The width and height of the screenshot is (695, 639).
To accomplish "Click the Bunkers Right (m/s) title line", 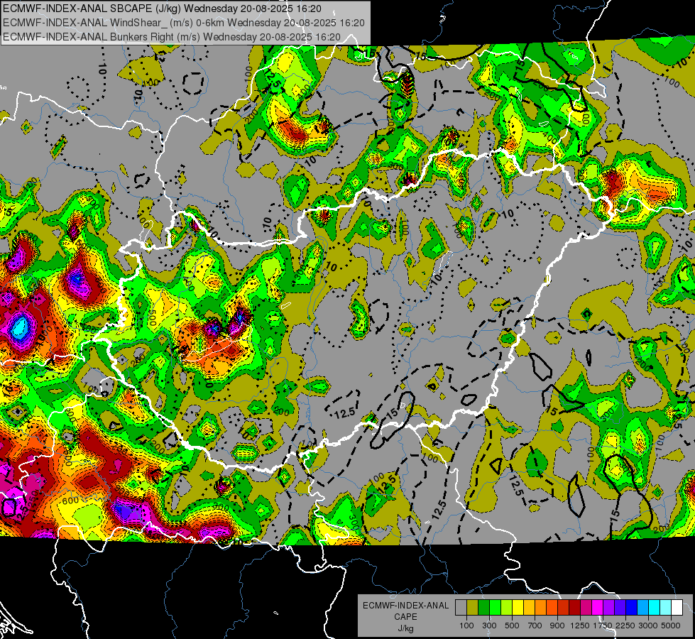I will click(x=172, y=37).
